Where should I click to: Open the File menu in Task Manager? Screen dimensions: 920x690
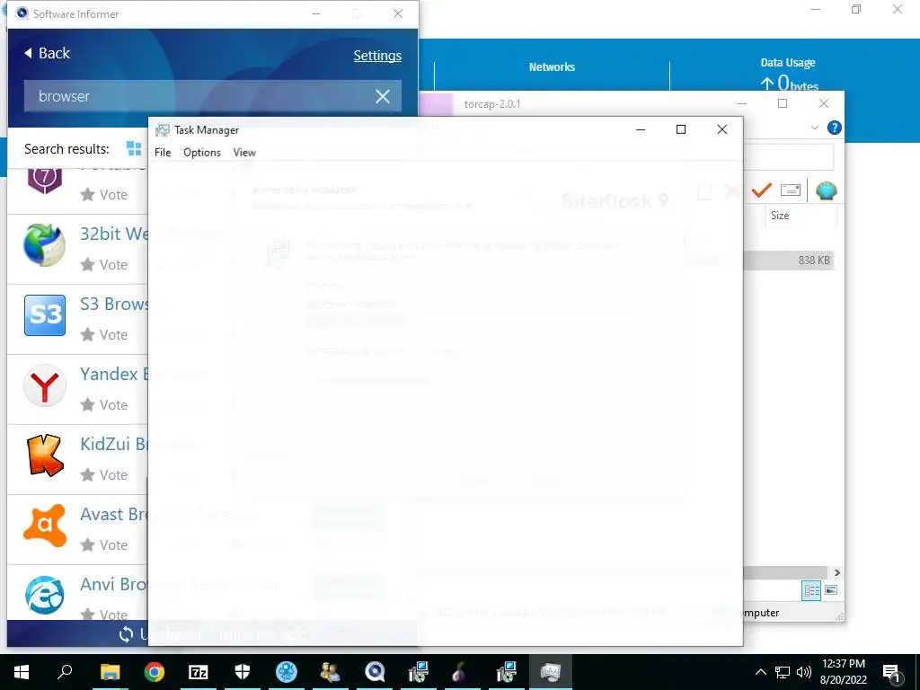163,153
